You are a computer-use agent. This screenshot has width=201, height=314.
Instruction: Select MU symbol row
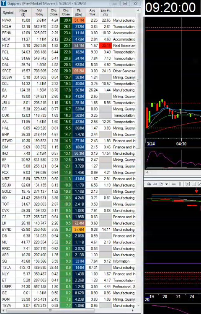click(68, 242)
